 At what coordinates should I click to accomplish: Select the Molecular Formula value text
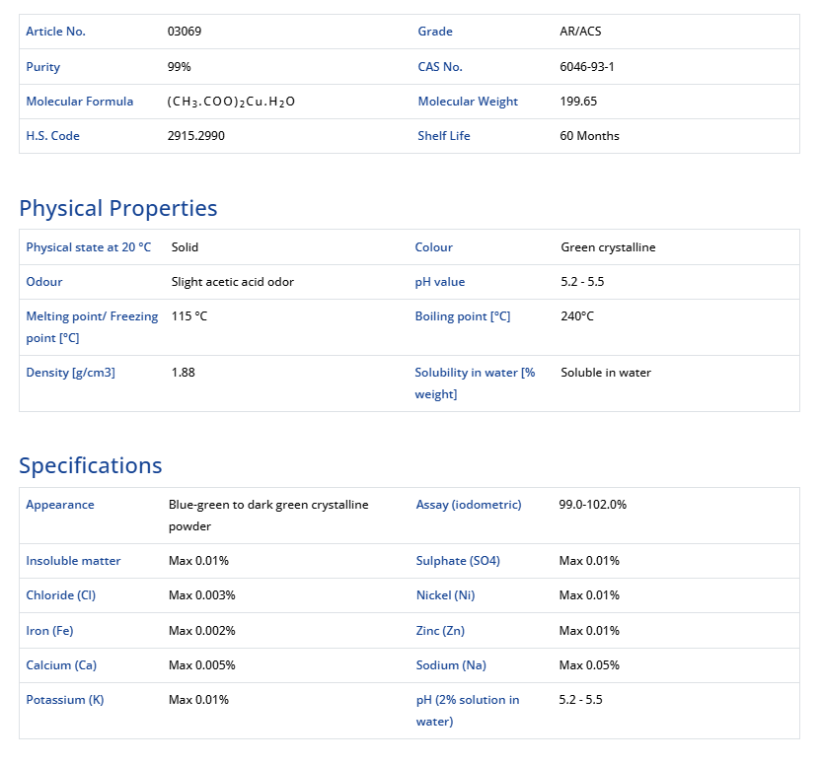[x=231, y=102]
